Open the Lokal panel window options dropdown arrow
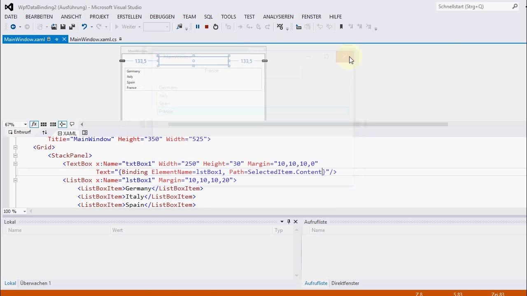Screen dimensions: 527x296 point(282,222)
